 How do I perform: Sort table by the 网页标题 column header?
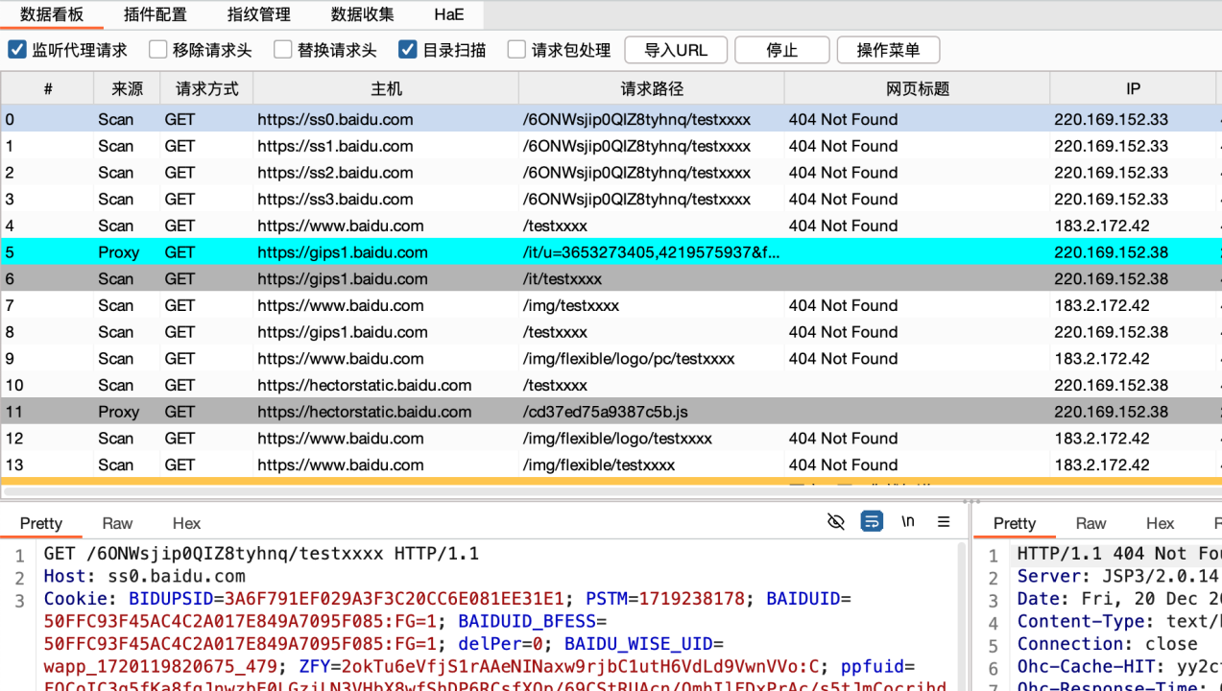[917, 88]
